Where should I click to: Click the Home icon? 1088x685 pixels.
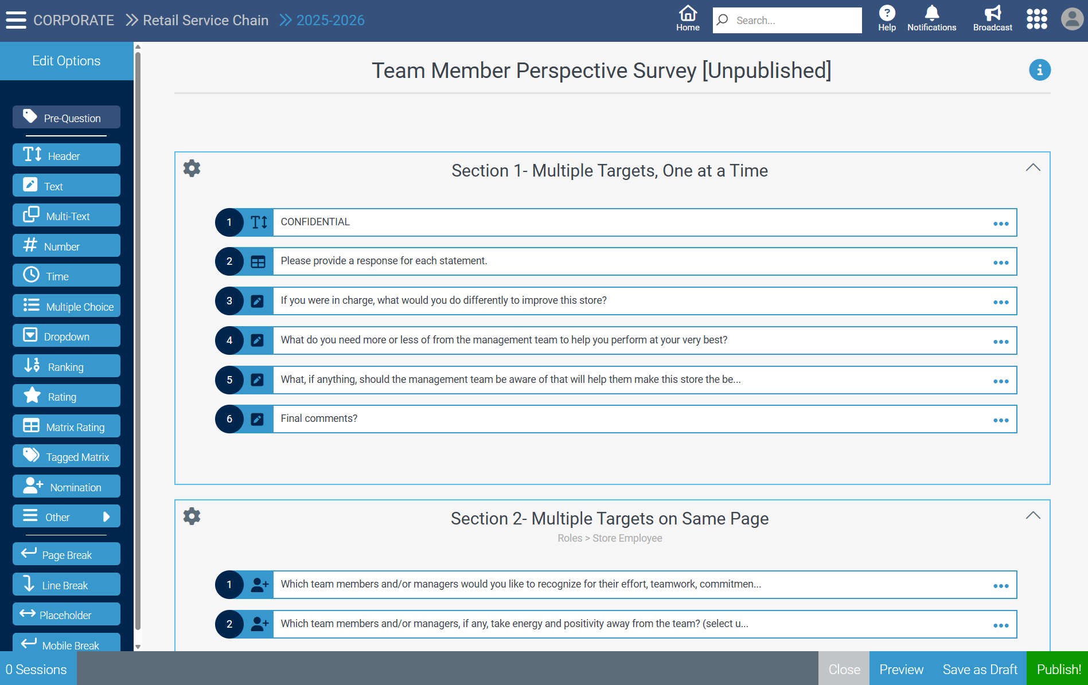click(x=688, y=19)
